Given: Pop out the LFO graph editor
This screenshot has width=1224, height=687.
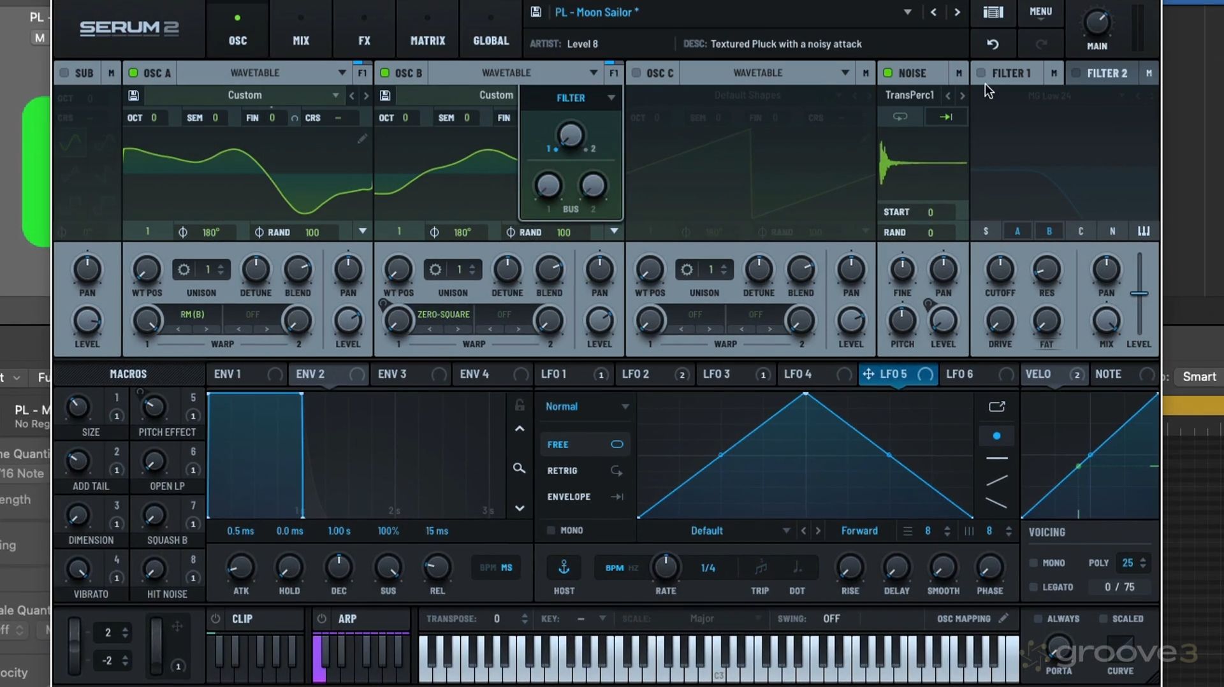Looking at the screenshot, I should coord(997,406).
